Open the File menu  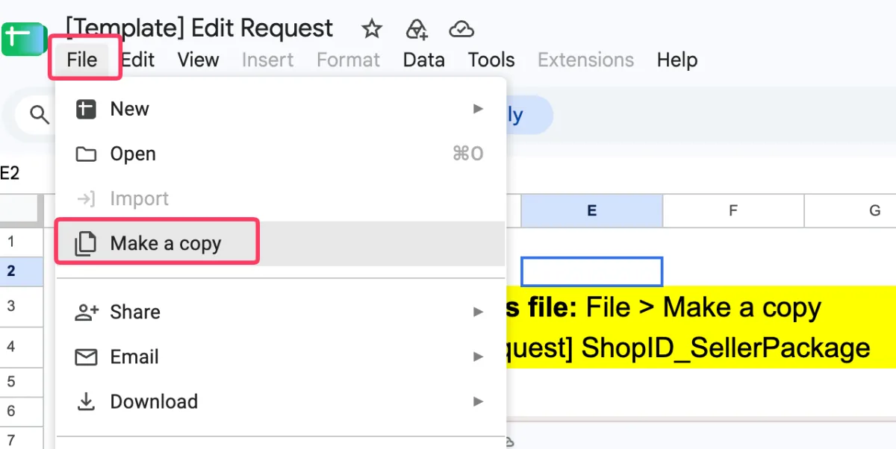[82, 60]
